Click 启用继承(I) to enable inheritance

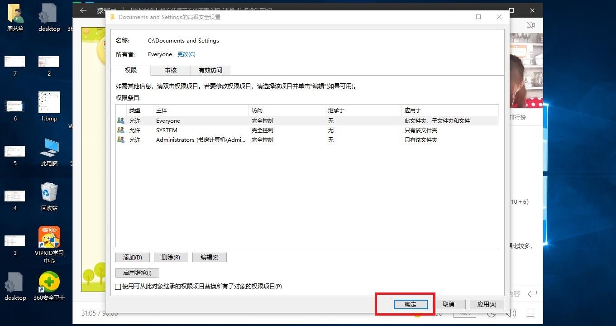click(137, 272)
